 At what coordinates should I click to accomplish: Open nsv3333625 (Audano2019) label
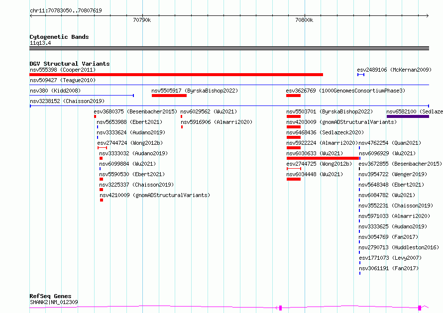(x=393, y=226)
